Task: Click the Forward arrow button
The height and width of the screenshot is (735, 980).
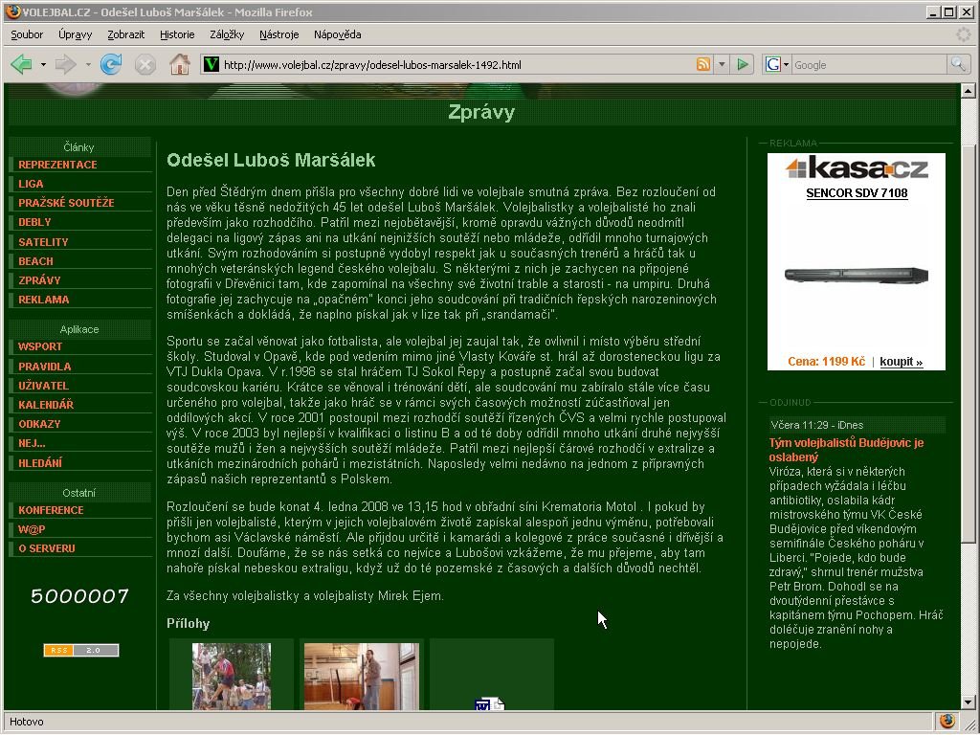Action: [x=66, y=64]
